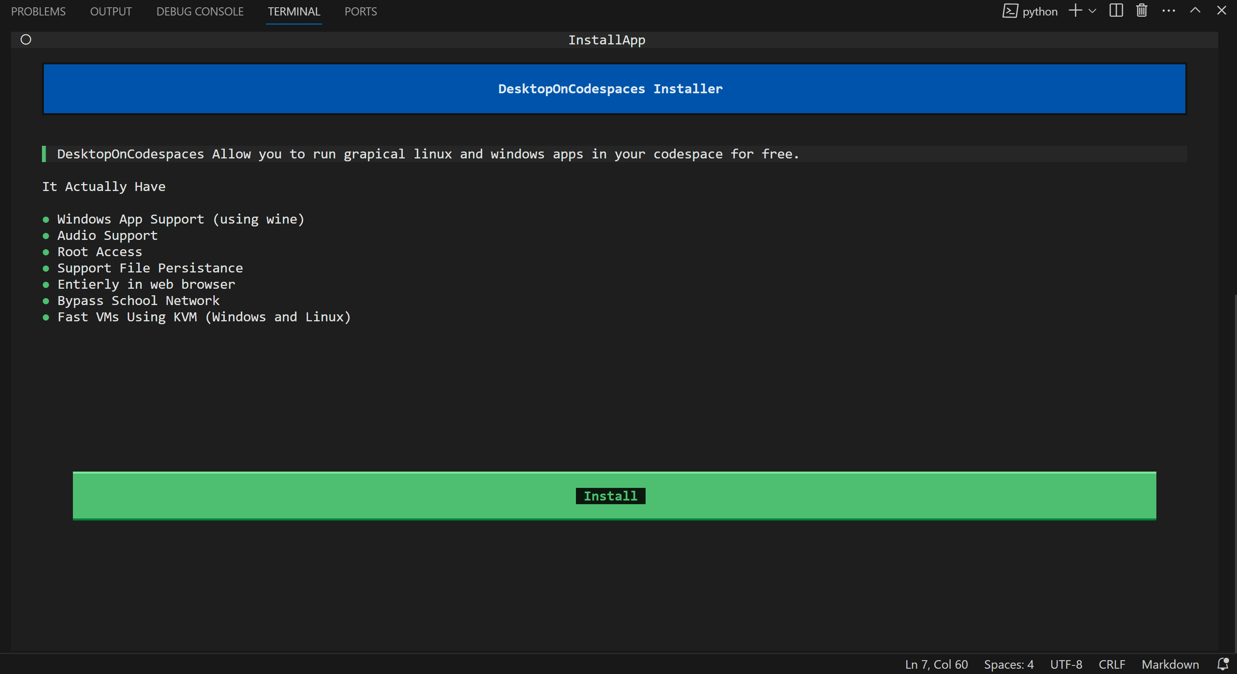Click the circle icon beside InstallApp header
The width and height of the screenshot is (1237, 674).
point(26,40)
